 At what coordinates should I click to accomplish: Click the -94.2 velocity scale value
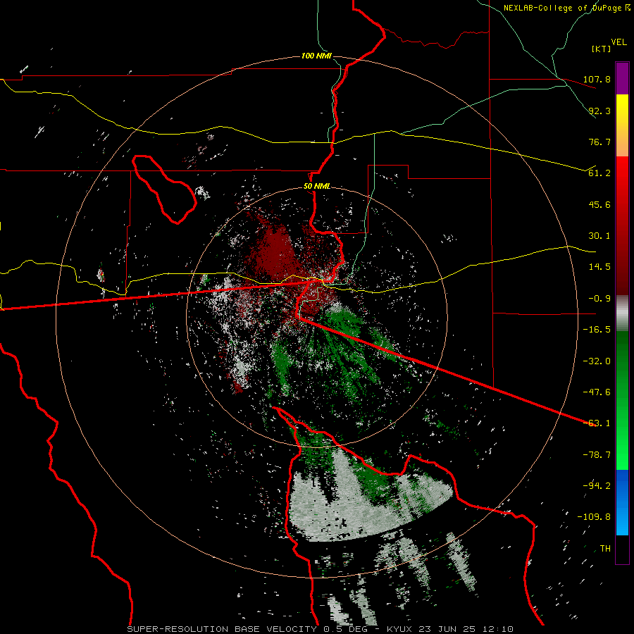(597, 486)
